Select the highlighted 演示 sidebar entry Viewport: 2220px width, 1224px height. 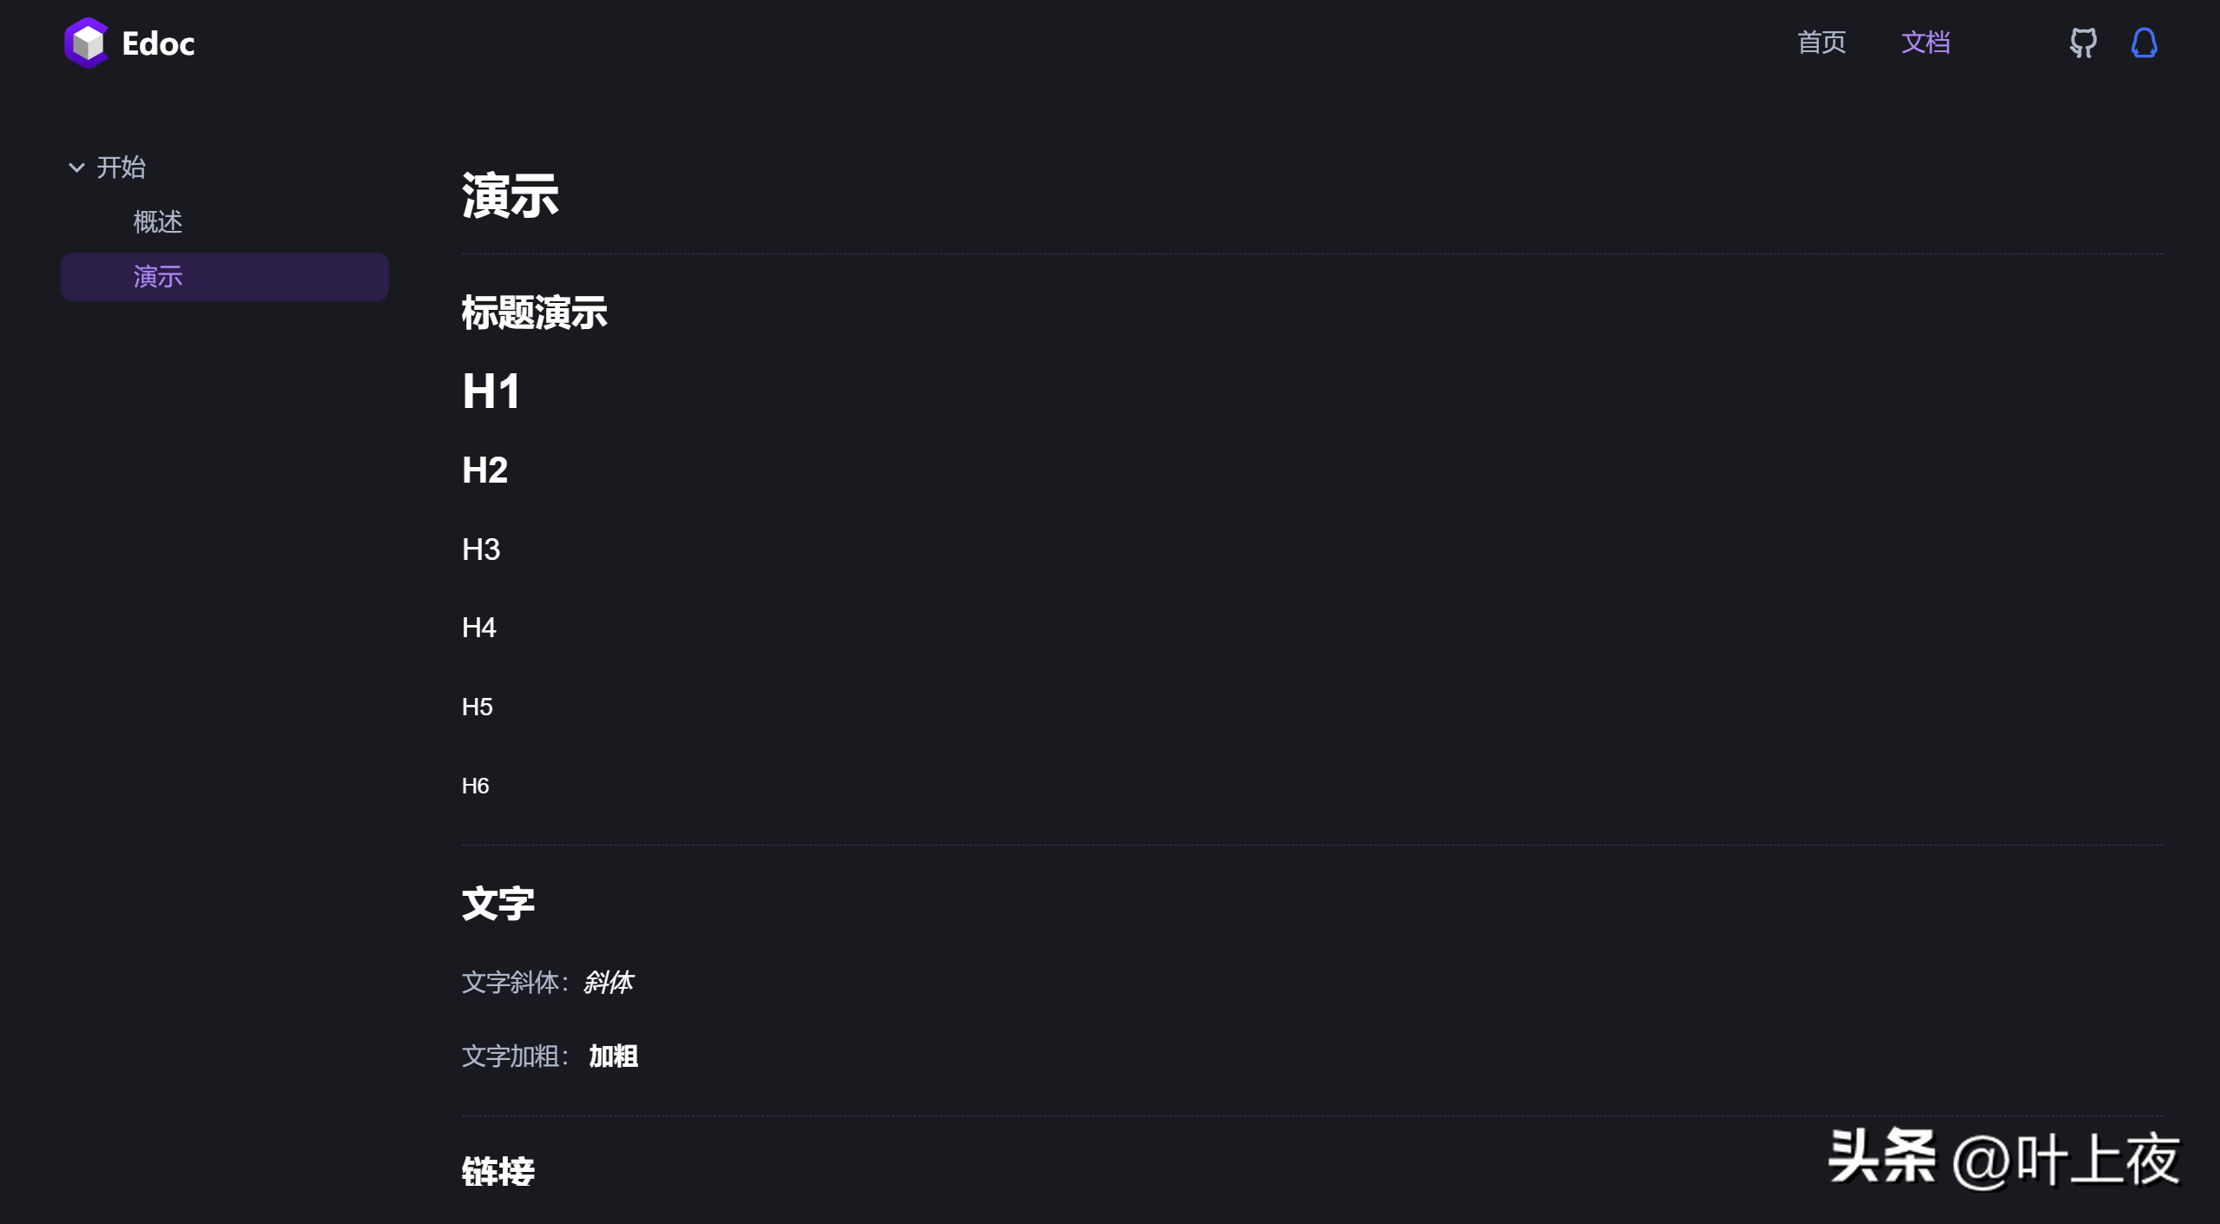click(157, 277)
